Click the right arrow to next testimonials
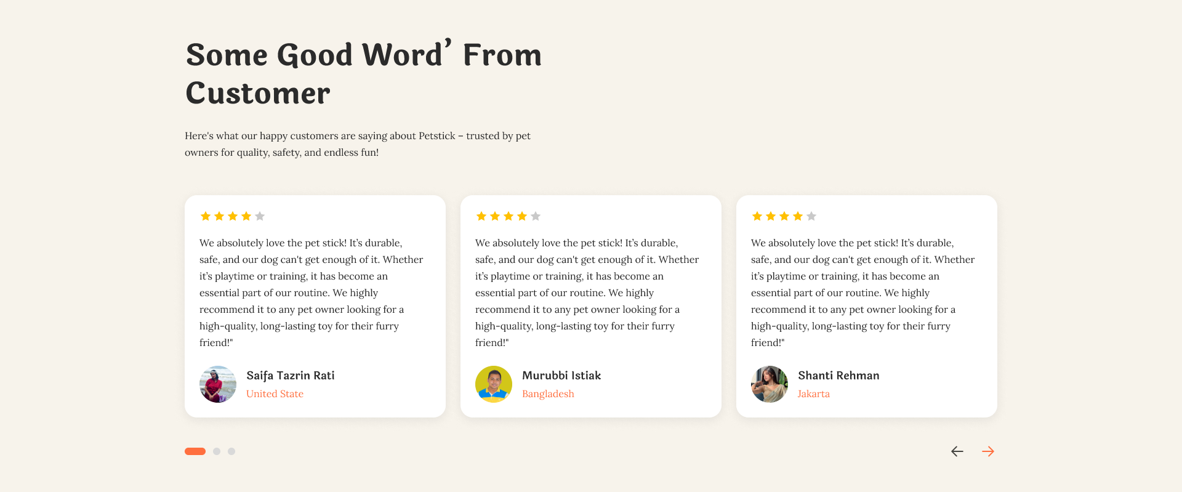Viewport: 1182px width, 492px height. pyautogui.click(x=988, y=451)
